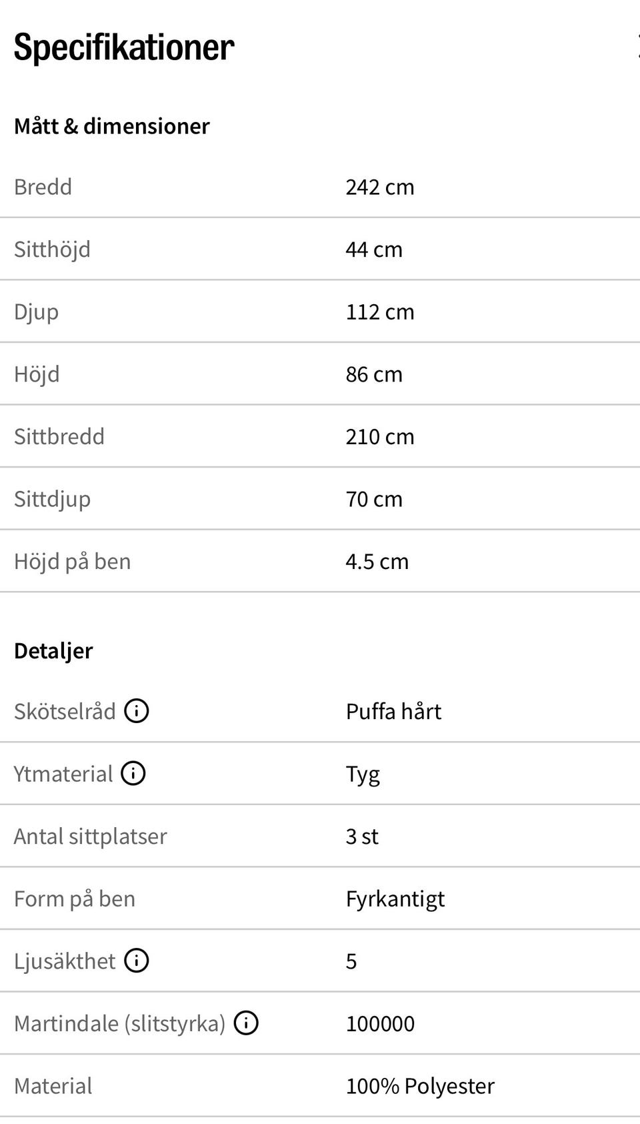Open info icon beside Ytmaterial
This screenshot has height=1124, width=640.
[133, 774]
